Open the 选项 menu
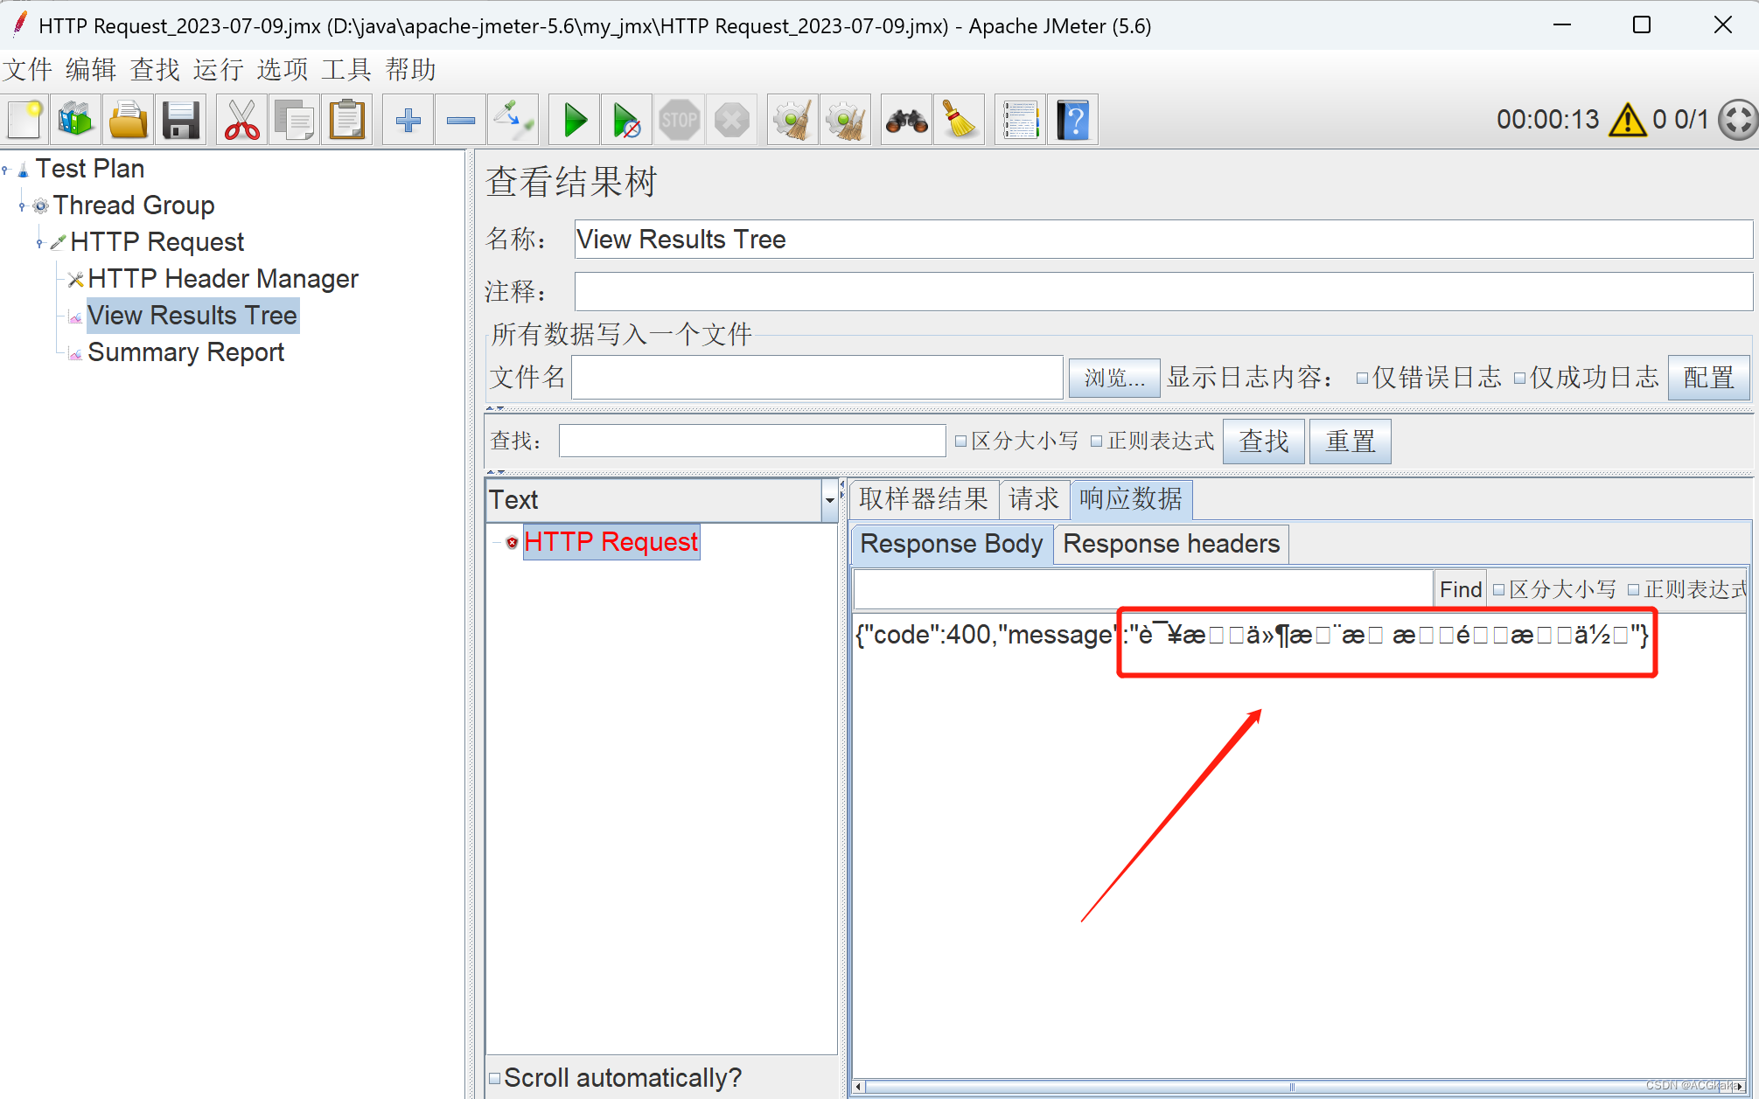The width and height of the screenshot is (1759, 1099). point(283,69)
